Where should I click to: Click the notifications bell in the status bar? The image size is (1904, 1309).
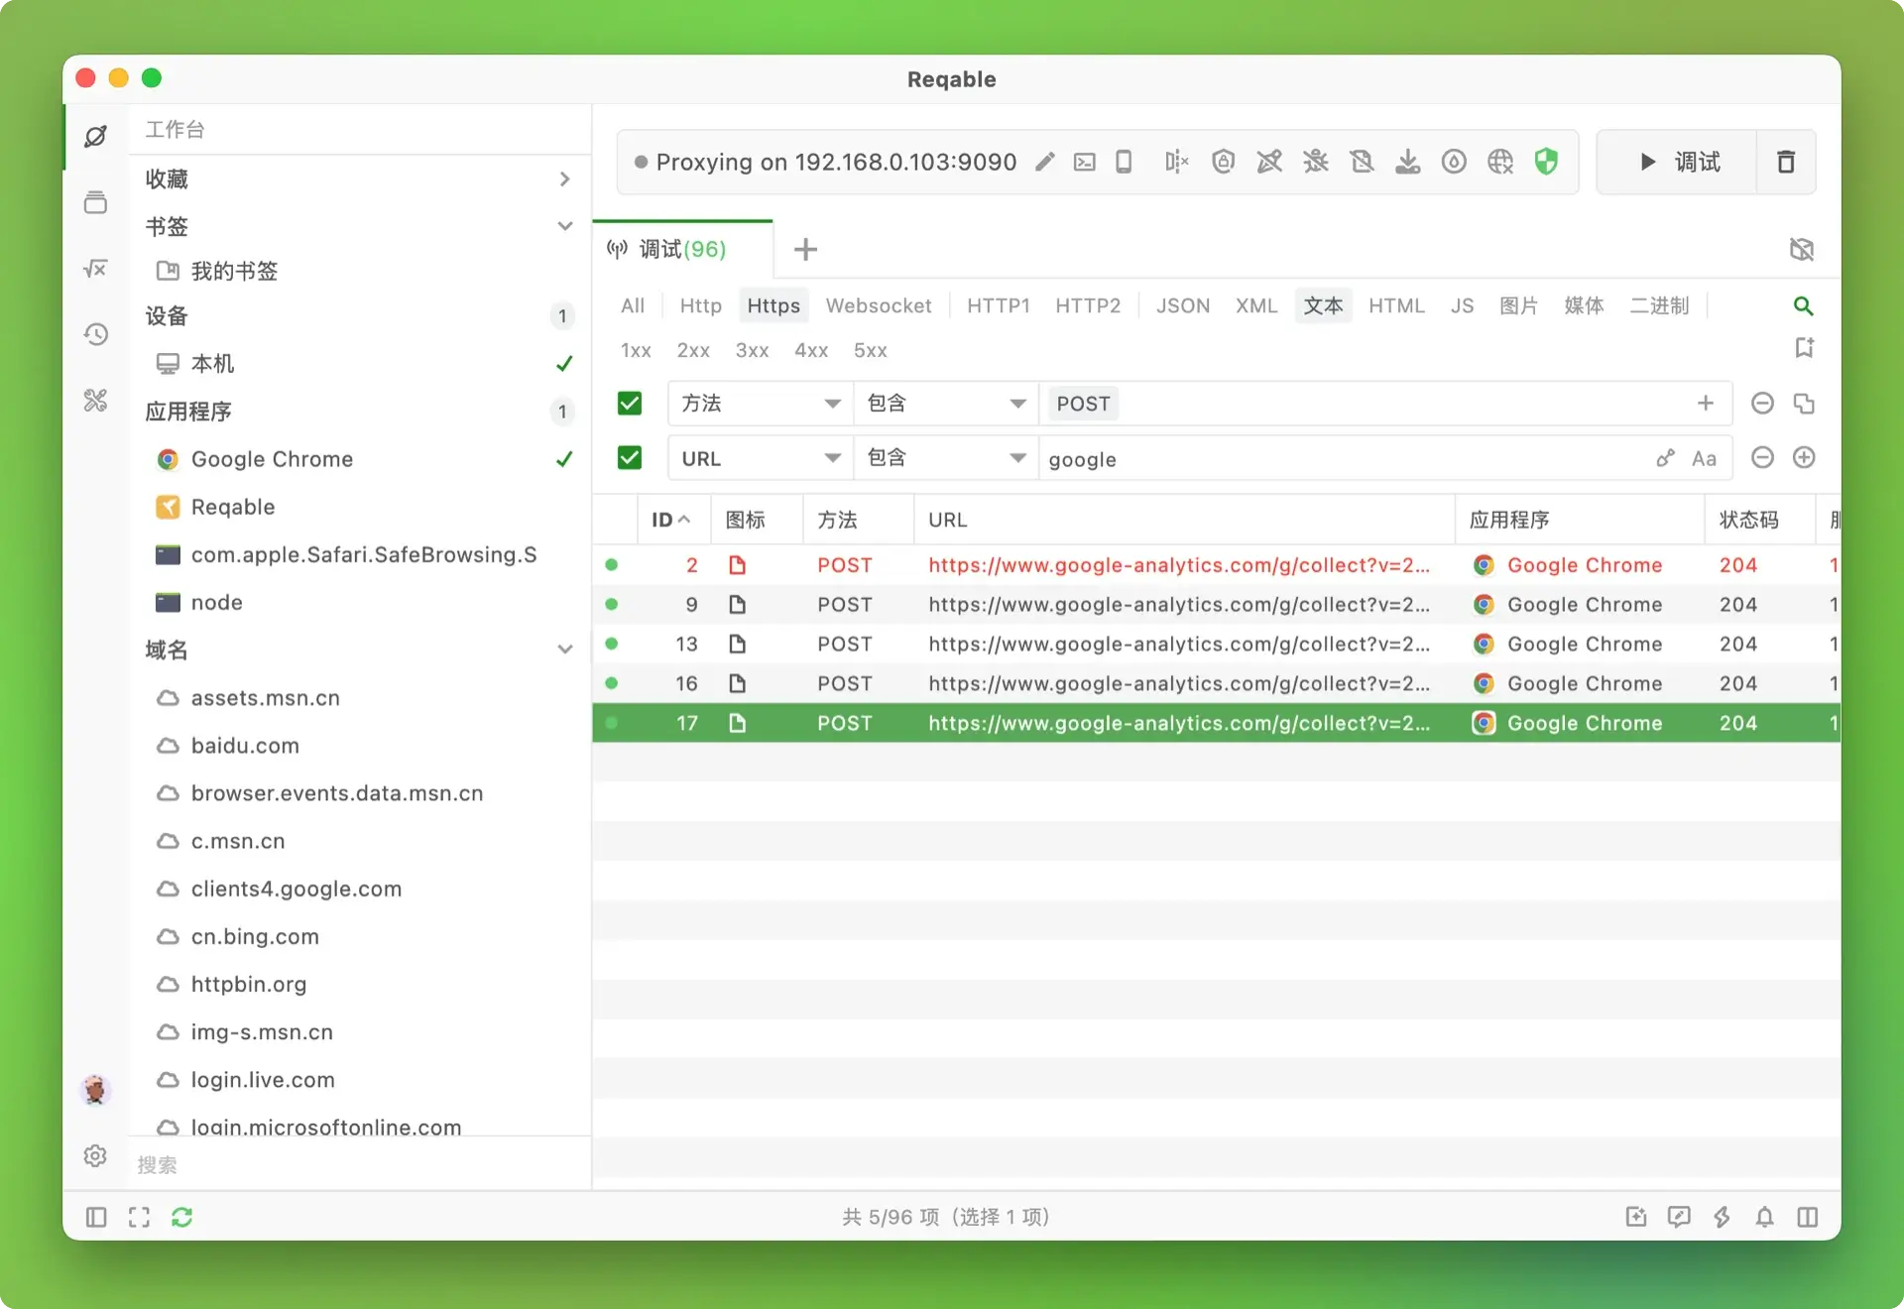[x=1765, y=1217]
